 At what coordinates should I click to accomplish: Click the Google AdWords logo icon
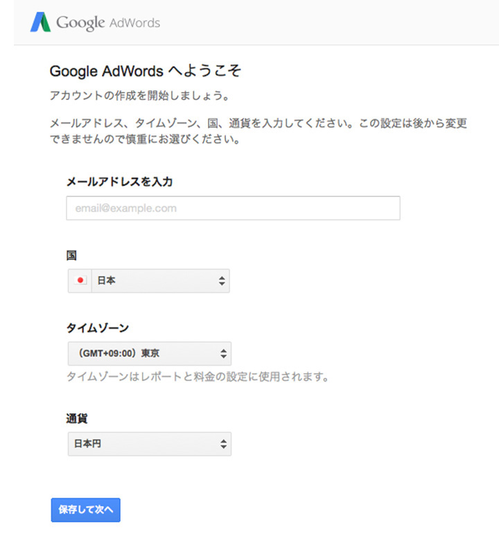[40, 22]
